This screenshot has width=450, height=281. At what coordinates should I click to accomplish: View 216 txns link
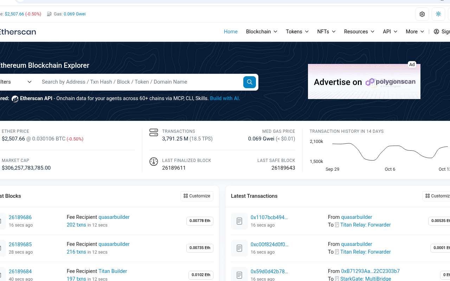[x=76, y=252]
